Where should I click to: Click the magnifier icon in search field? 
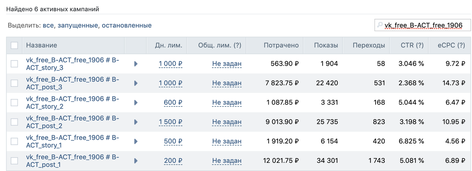coord(380,25)
